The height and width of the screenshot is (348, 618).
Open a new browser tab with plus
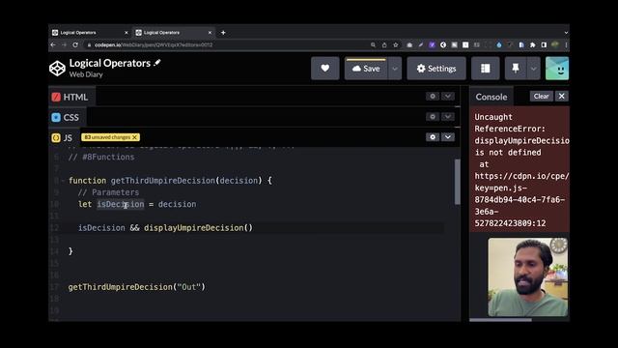(223, 33)
